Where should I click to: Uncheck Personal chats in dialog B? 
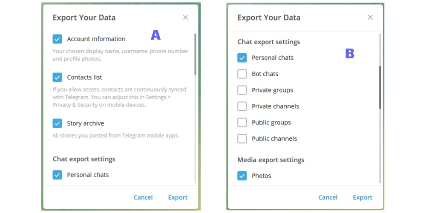(242, 58)
